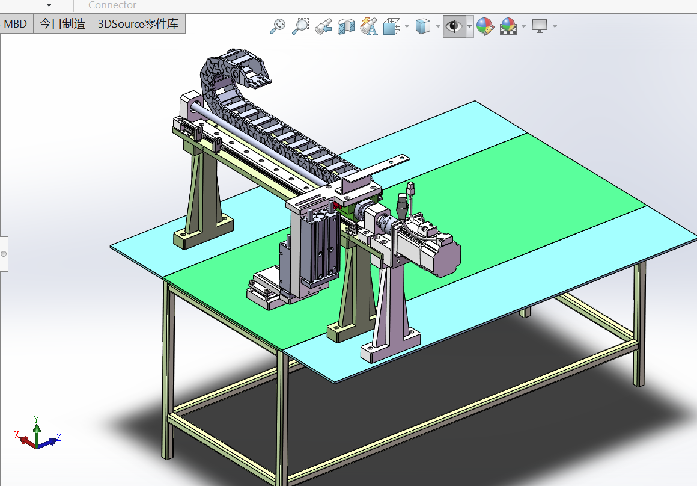Switch to the MBD tab
Screen dimensions: 697x486
[x=16, y=23]
